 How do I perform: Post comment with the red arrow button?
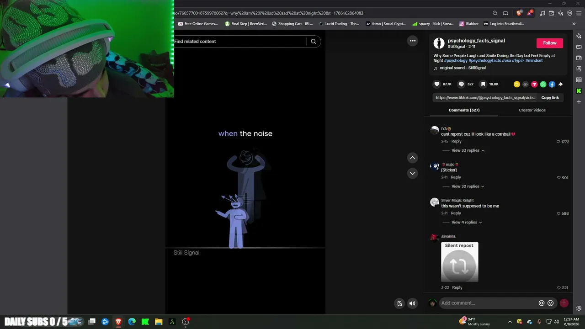pos(564,303)
